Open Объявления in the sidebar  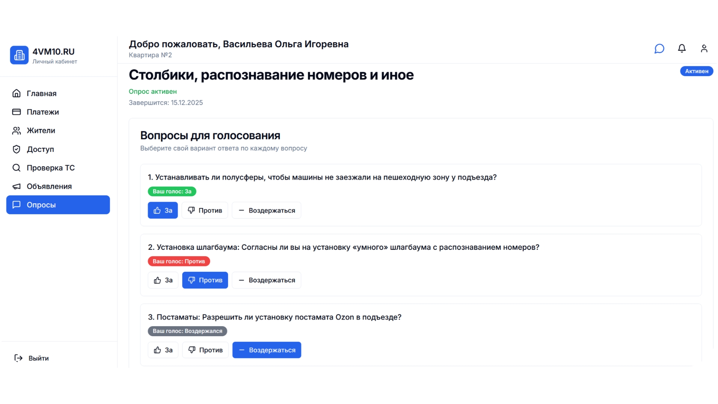click(x=49, y=186)
